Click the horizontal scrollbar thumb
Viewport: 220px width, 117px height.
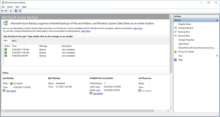click(x=79, y=111)
